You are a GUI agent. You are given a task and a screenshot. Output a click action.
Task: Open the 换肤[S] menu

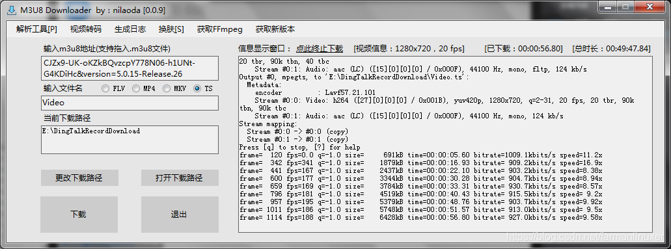pyautogui.click(x=171, y=29)
